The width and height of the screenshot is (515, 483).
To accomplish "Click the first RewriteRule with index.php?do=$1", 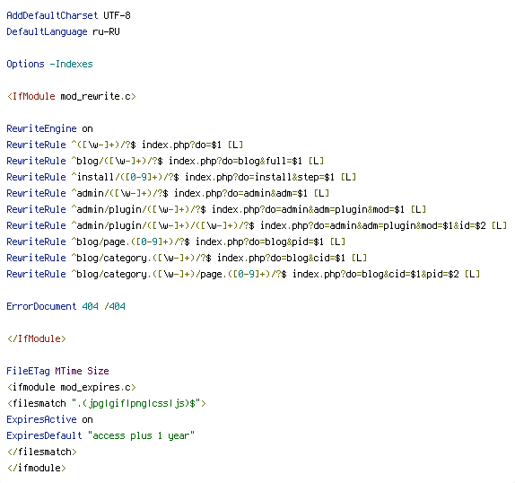I will click(125, 145).
